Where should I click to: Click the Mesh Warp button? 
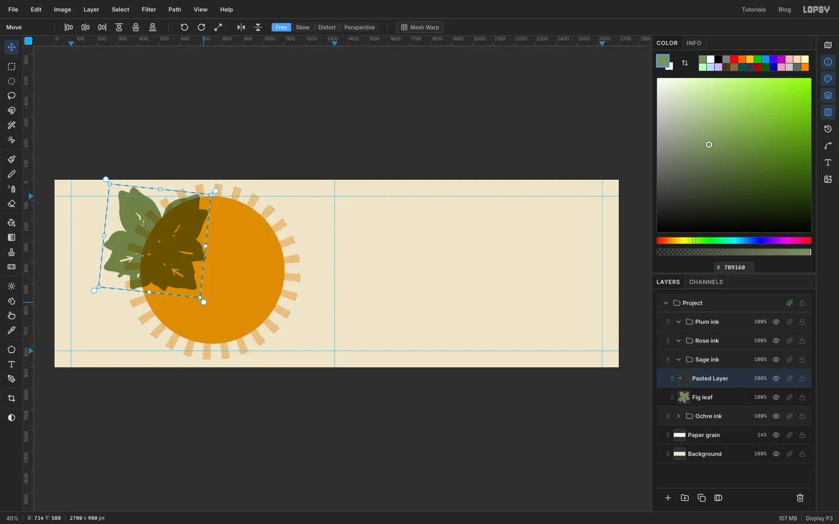point(420,27)
